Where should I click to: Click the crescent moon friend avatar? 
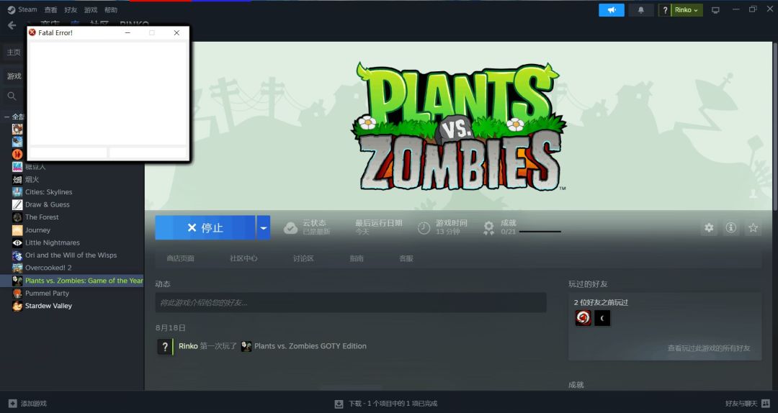point(602,318)
